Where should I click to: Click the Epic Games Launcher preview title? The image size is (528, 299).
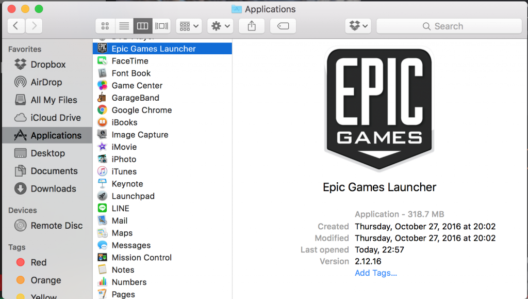[379, 187]
